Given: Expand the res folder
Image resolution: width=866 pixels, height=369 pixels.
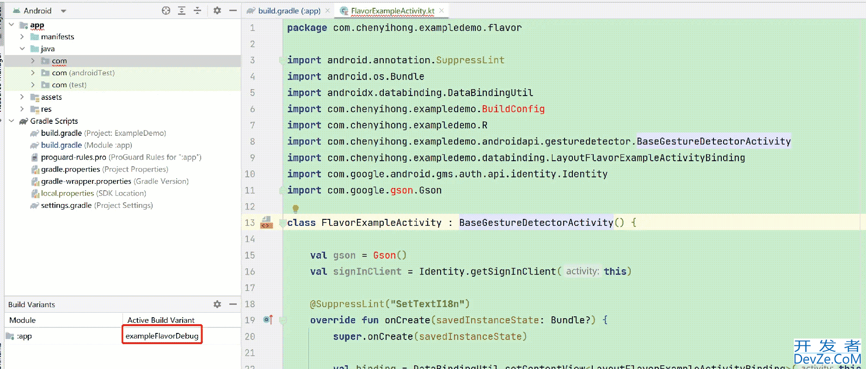Looking at the screenshot, I should [x=22, y=109].
